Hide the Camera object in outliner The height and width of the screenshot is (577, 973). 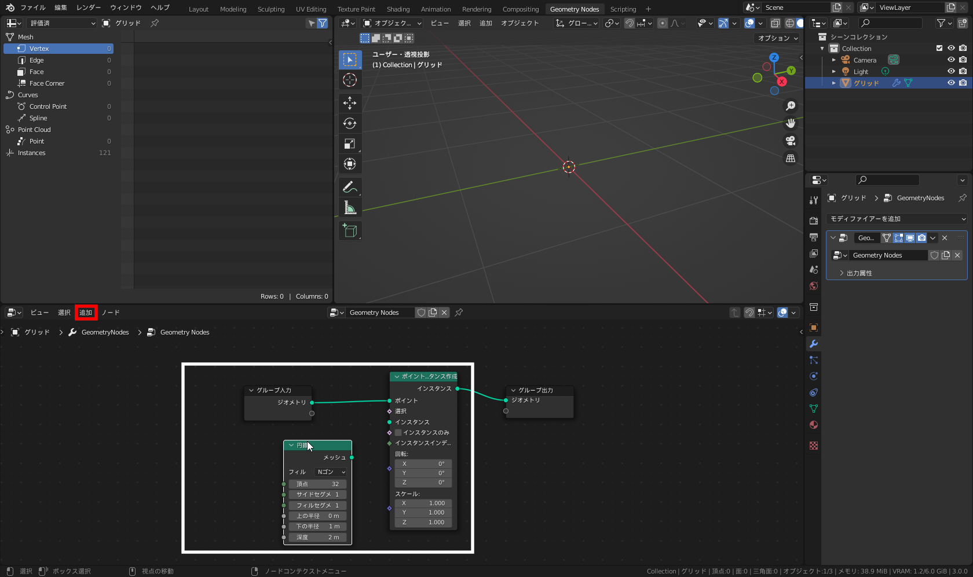951,60
